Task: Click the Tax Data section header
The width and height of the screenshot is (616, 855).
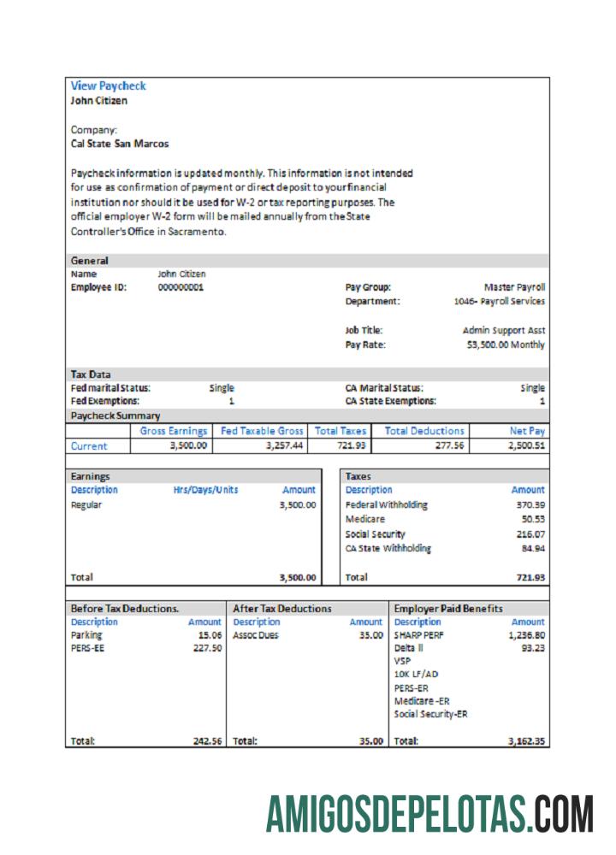Action: (x=91, y=374)
